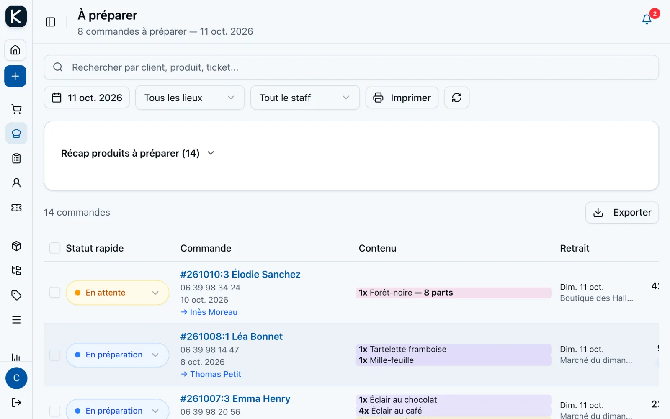Select checkbox for Élodie Sanchez order
Image resolution: width=670 pixels, height=419 pixels.
(x=55, y=293)
